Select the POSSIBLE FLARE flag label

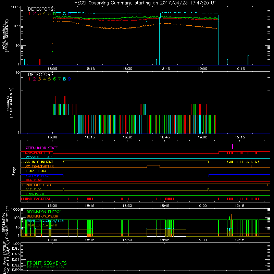pyautogui.click(x=39, y=157)
